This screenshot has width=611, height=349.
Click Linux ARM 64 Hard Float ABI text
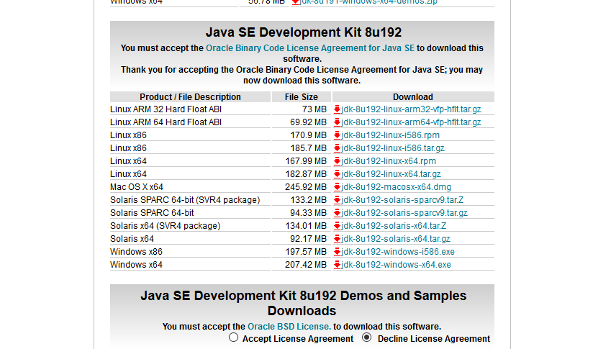[166, 122]
